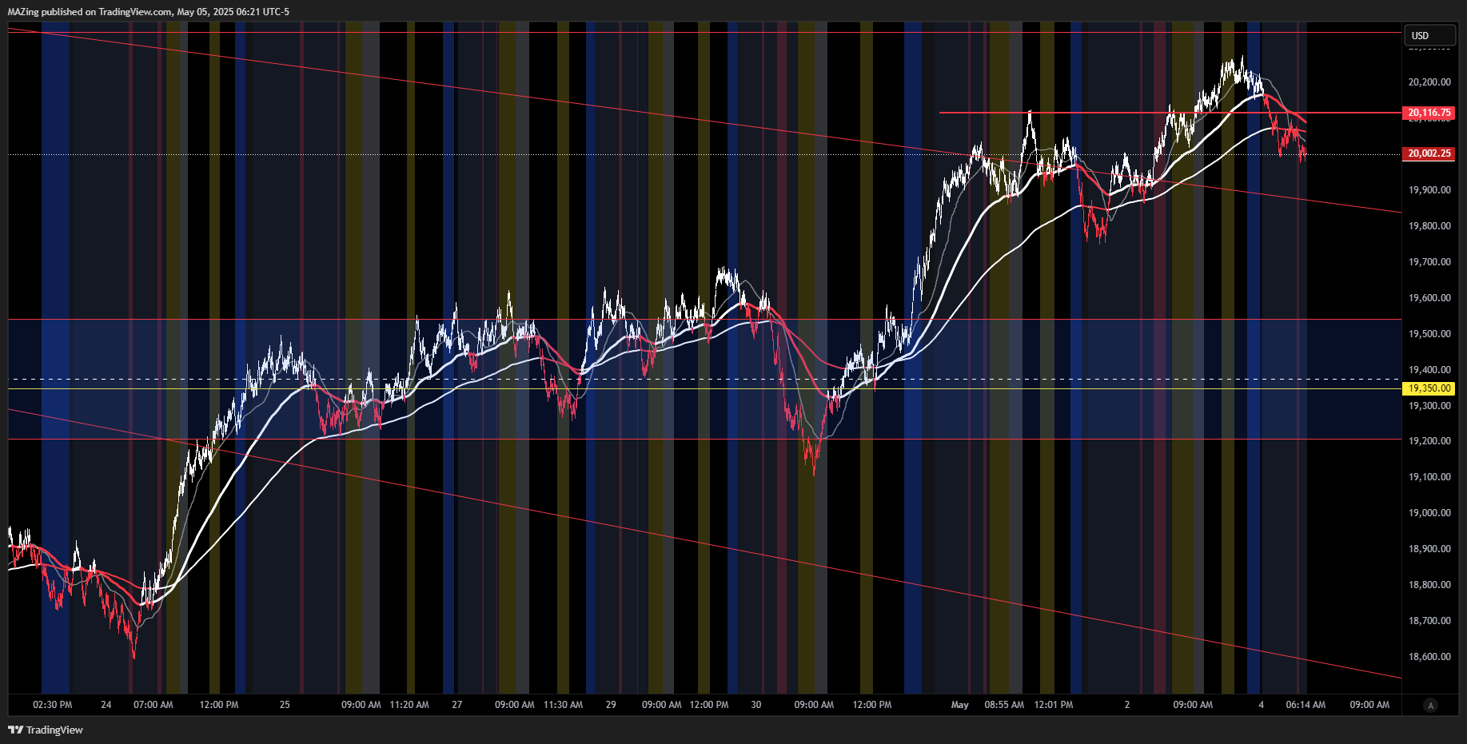Click the 06:14 AM time axis label
The height and width of the screenshot is (744, 1467).
(1306, 705)
